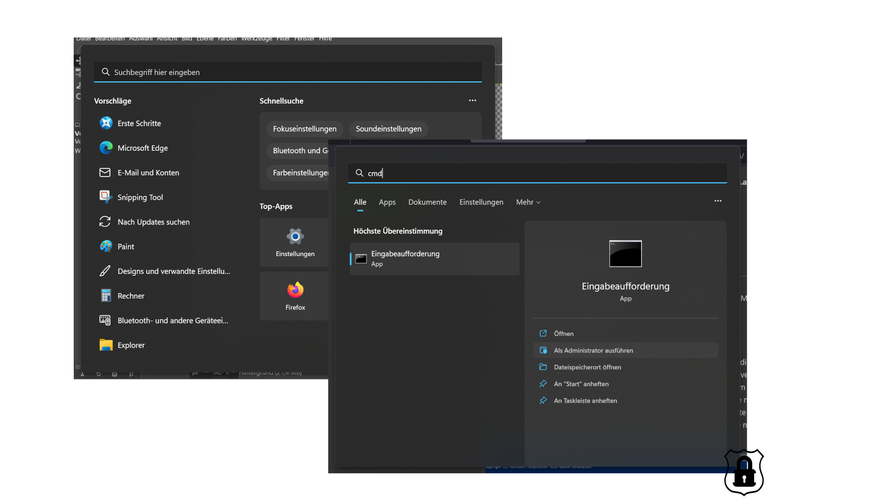
Task: Click Bluetooth und Geräte chip
Action: [298, 151]
